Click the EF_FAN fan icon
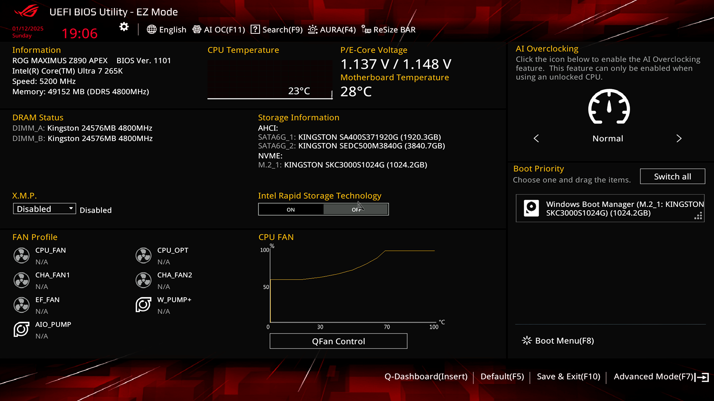 (22, 305)
